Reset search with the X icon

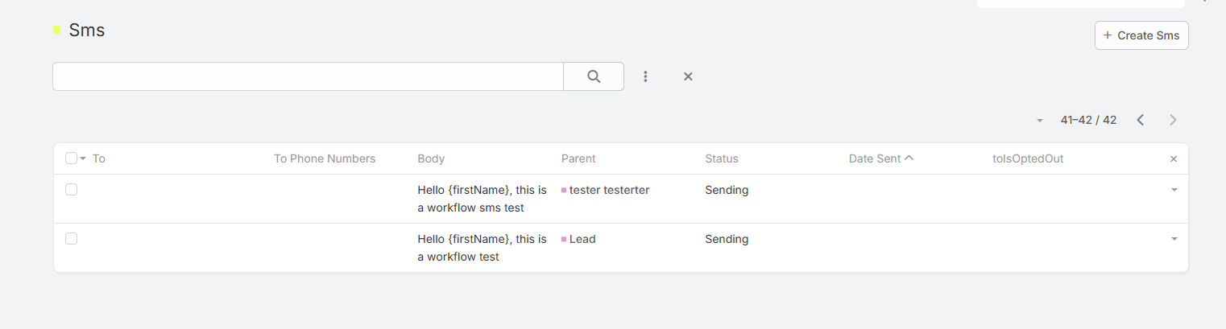tap(688, 76)
